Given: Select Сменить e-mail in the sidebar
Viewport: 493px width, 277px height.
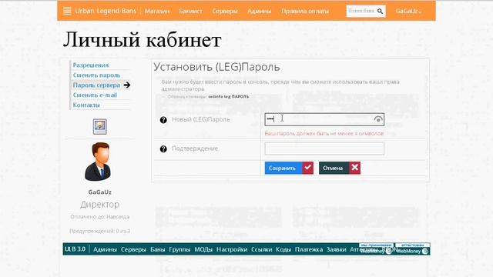Looking at the screenshot, I should (95, 95).
